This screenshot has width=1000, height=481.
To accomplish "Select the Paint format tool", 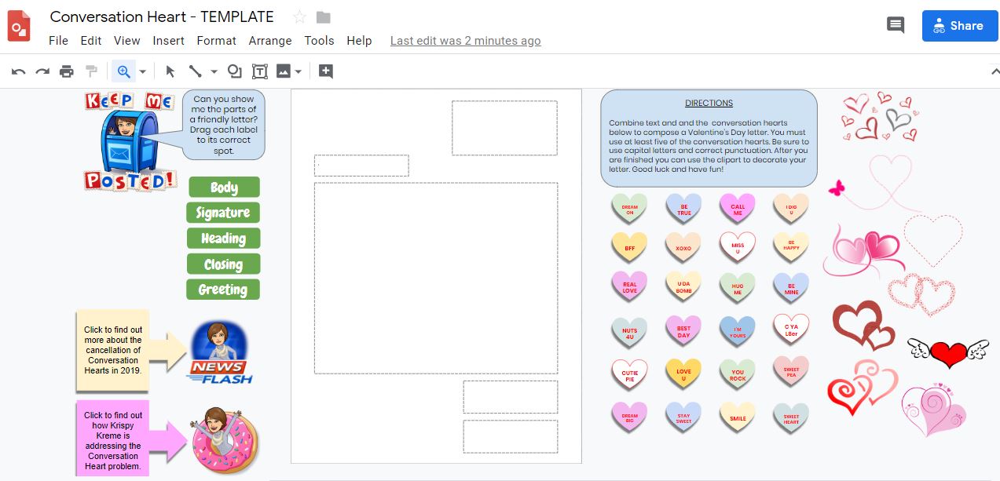I will [x=91, y=71].
